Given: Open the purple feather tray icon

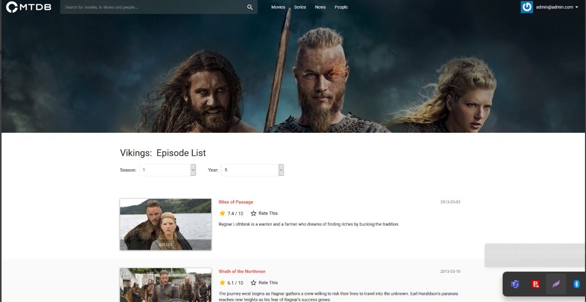Looking at the screenshot, I should 556,284.
